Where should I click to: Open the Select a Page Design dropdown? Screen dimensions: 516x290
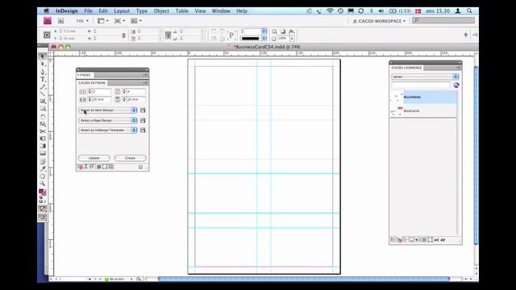[x=108, y=120]
